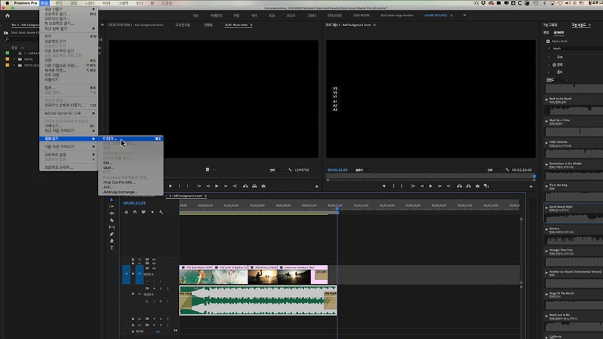The width and height of the screenshot is (603, 339).
Task: Choose 미디어... from the export submenu
Action: click(x=111, y=139)
